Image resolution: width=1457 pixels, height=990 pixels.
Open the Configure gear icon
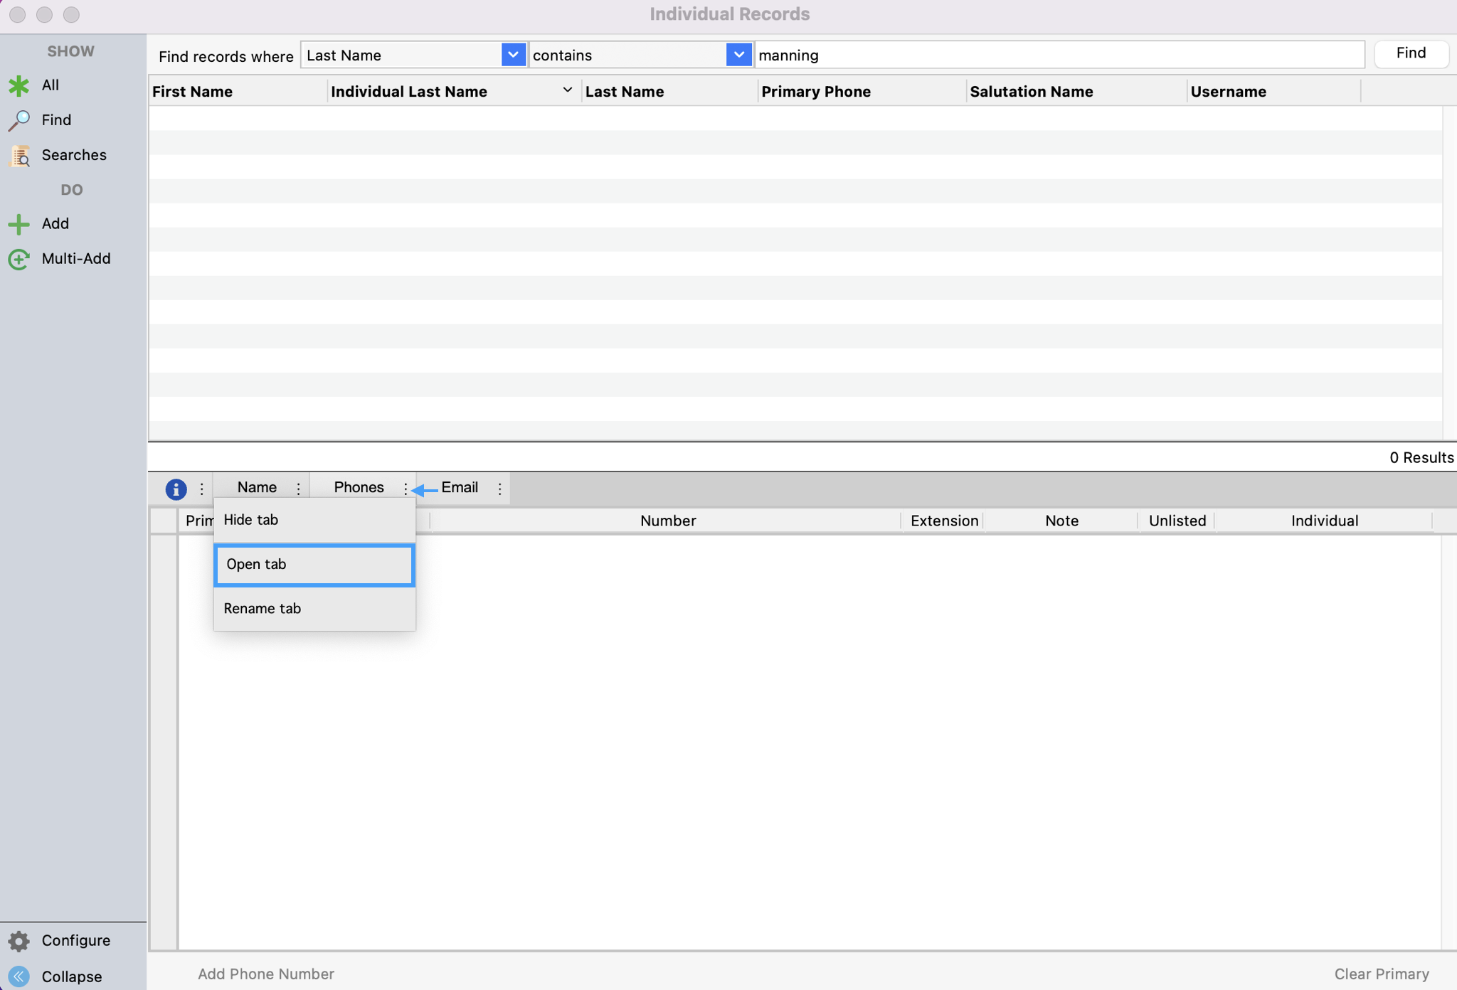pos(18,941)
